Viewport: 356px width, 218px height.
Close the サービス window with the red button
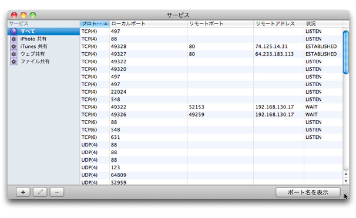14,15
